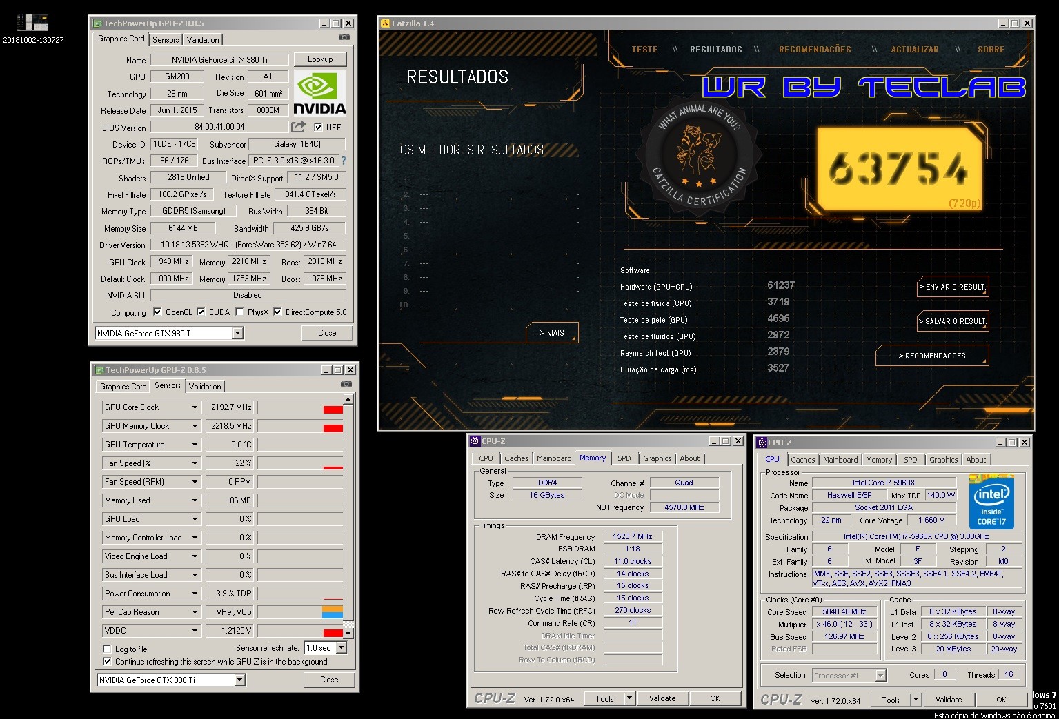
Task: Click the BIOS share/export icon
Action: pyautogui.click(x=298, y=127)
